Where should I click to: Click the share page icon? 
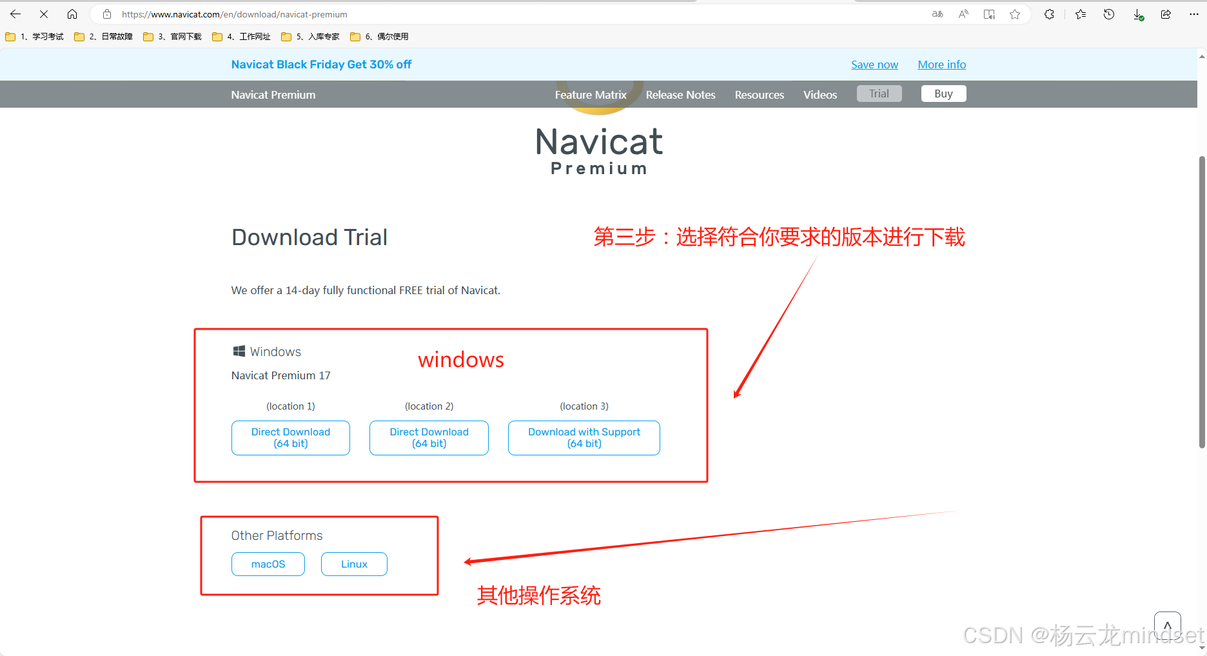pos(1166,14)
